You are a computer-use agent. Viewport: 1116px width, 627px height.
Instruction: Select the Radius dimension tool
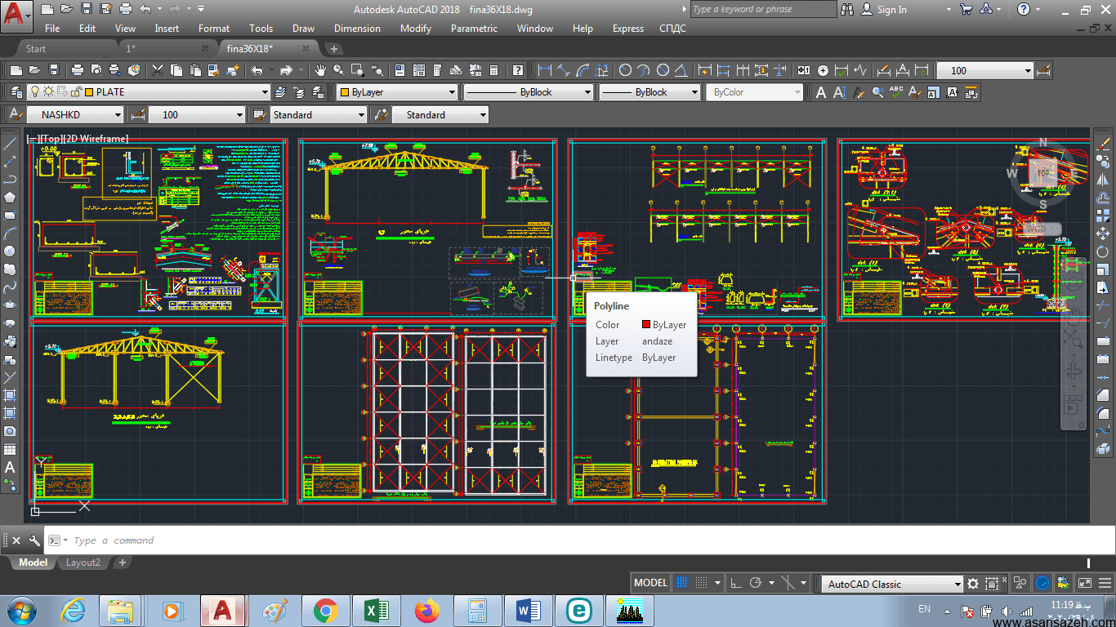tap(626, 70)
